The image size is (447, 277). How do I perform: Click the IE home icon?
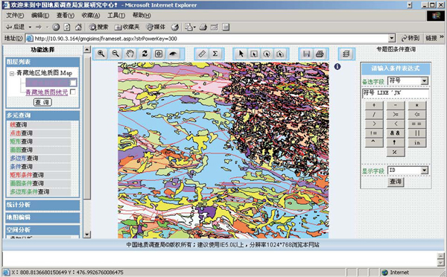pyautogui.click(x=78, y=27)
